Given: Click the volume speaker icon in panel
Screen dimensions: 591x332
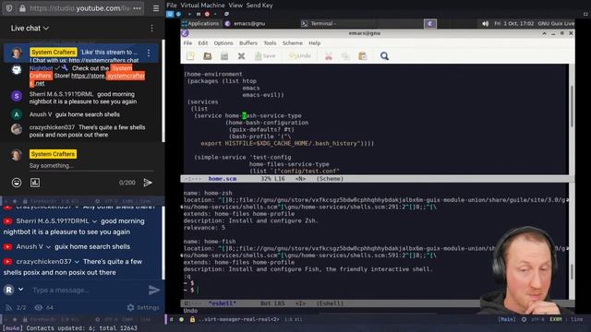Looking at the screenshot, I should [x=485, y=23].
